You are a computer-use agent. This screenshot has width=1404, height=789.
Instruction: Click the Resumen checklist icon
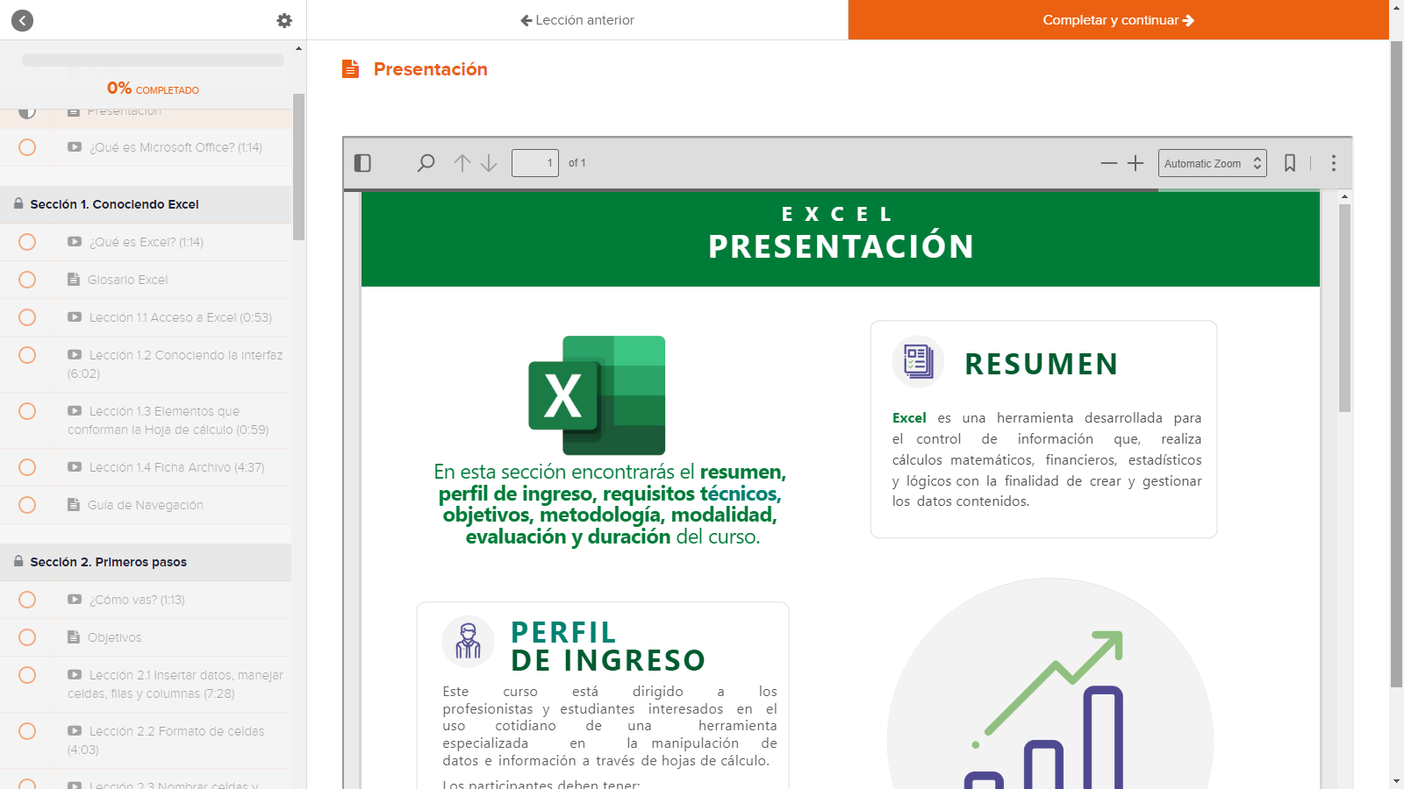click(918, 361)
